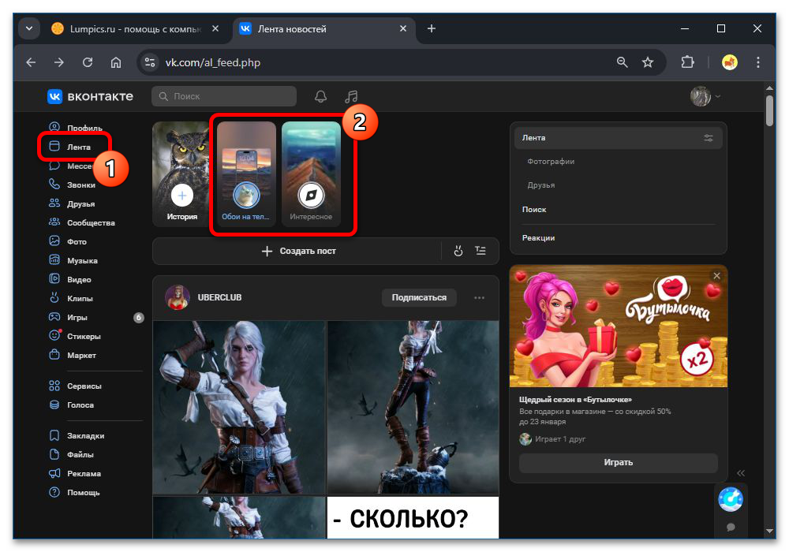Open feed filter settings icon next to Лента
The image size is (789, 552).
(709, 138)
